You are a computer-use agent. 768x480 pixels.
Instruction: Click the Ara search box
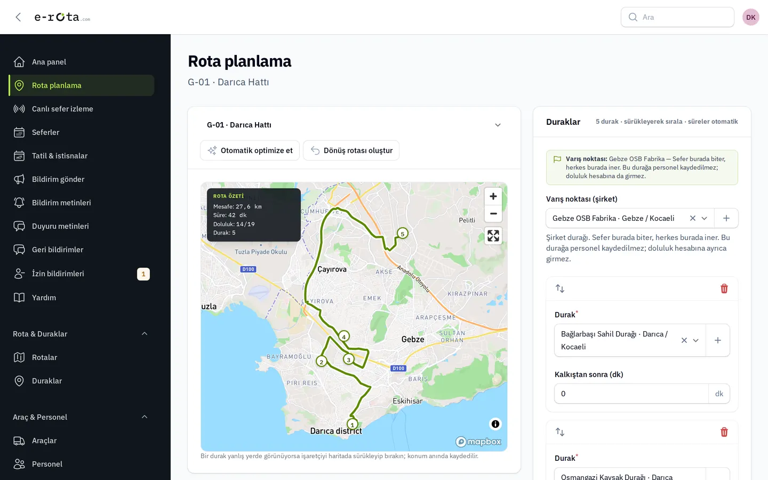(x=677, y=17)
